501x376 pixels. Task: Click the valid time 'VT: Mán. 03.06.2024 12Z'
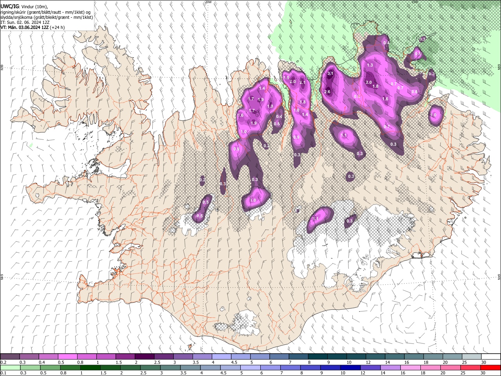click(x=24, y=27)
